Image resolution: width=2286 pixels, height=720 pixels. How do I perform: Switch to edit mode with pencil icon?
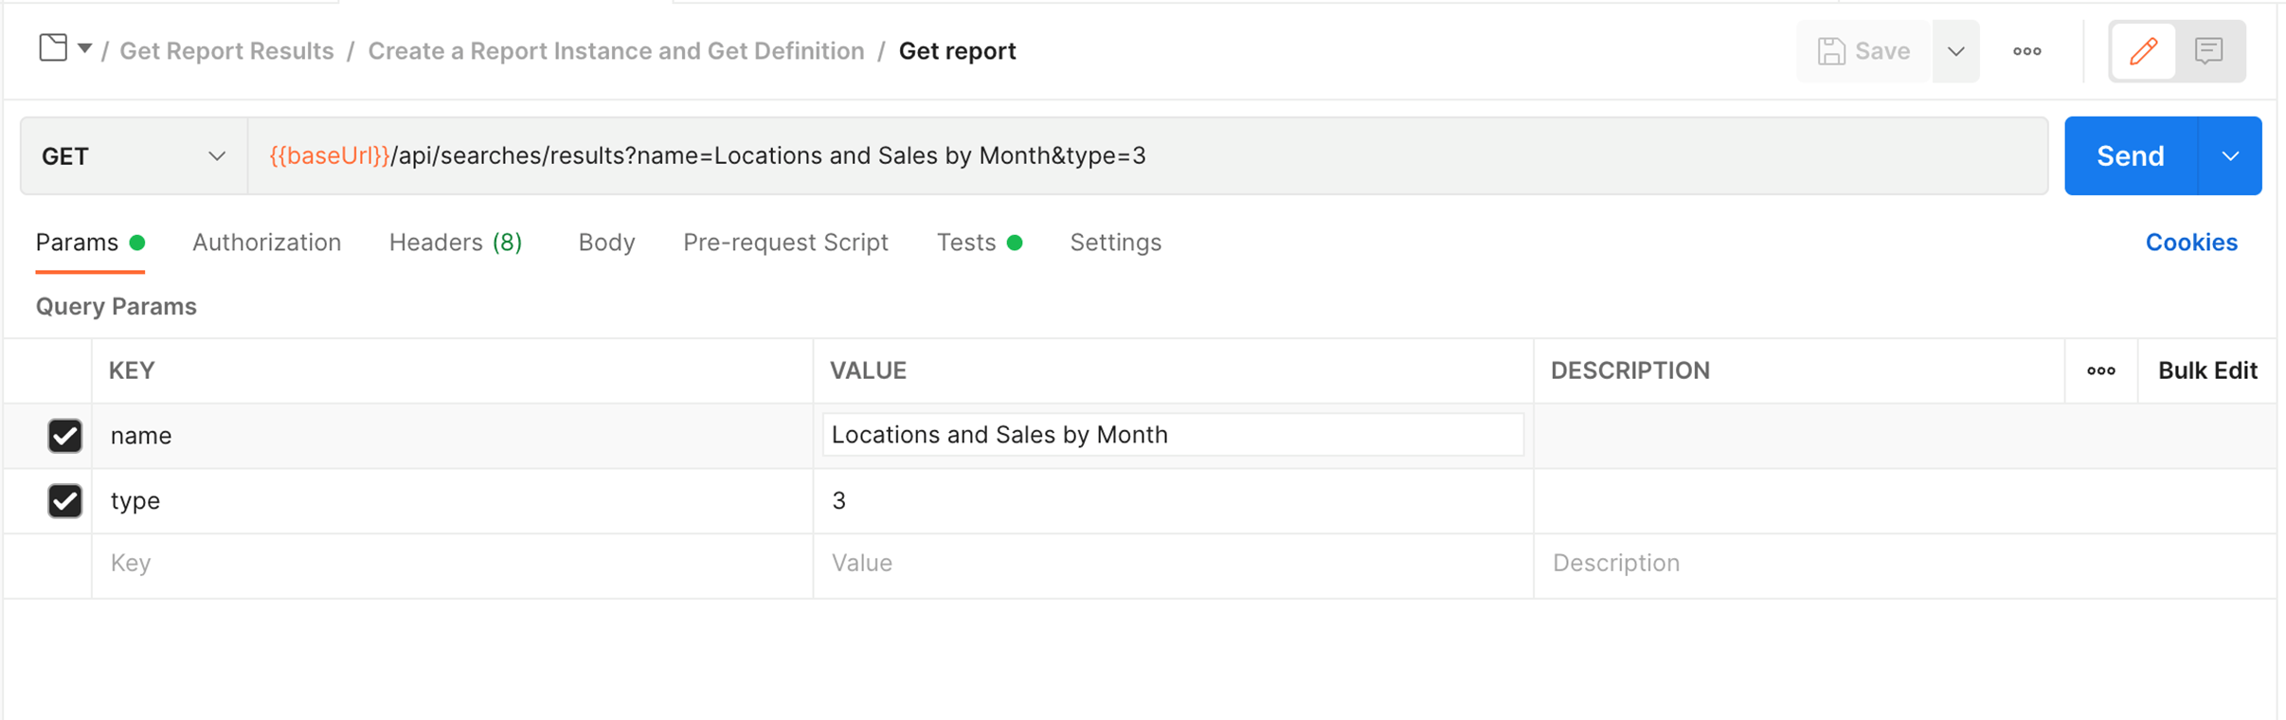coord(2143,51)
